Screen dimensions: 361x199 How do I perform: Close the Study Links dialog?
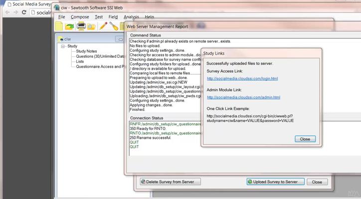[305, 139]
